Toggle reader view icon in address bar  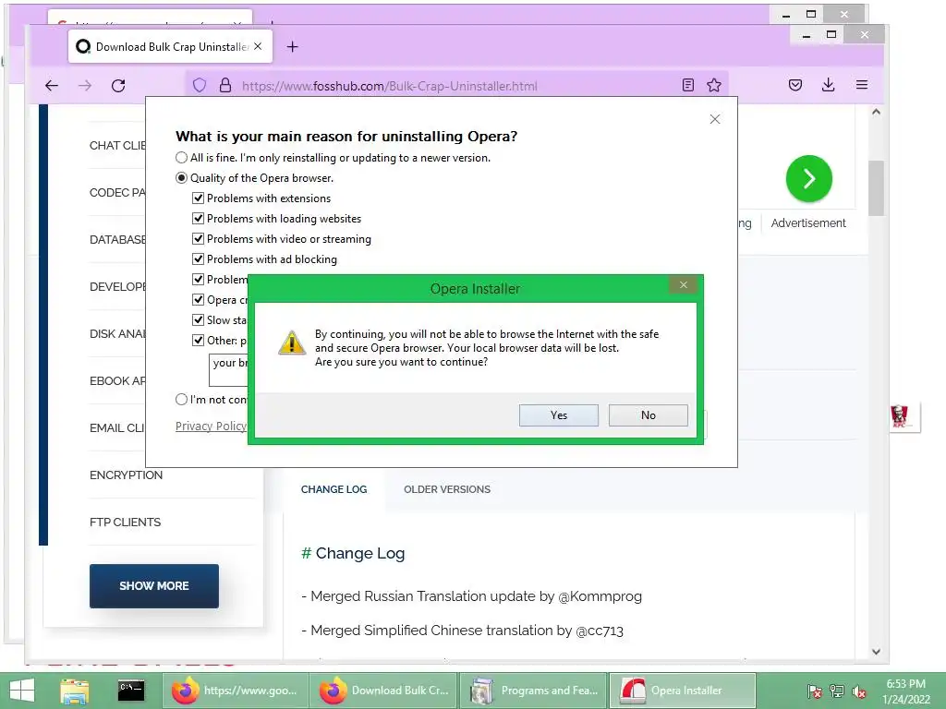tap(688, 85)
